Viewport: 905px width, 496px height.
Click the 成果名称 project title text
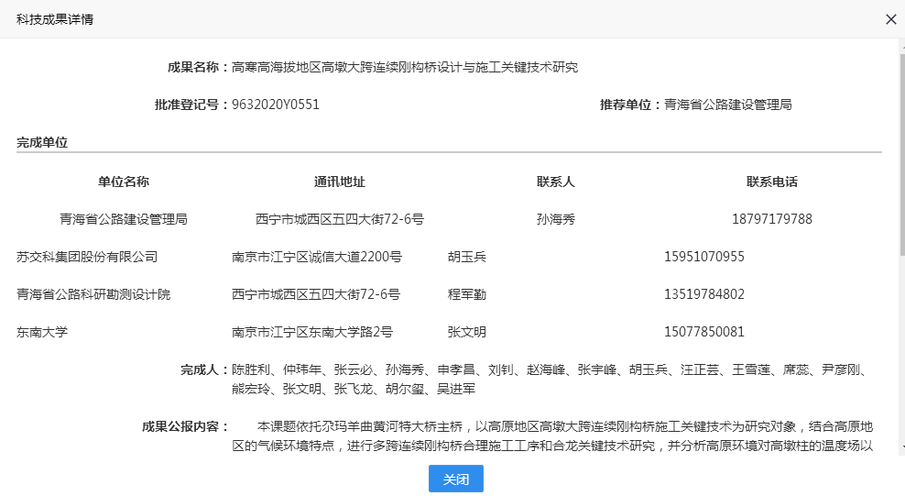[404, 67]
